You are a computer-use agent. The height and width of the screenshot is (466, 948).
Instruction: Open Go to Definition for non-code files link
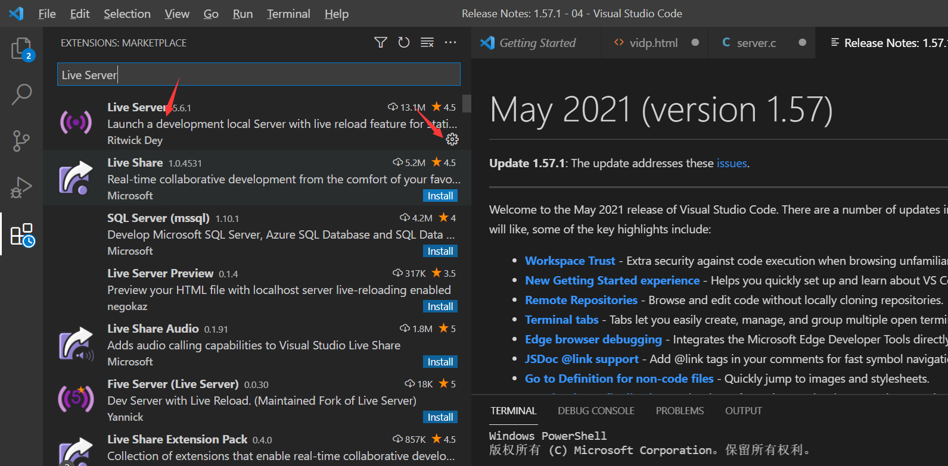(x=619, y=379)
